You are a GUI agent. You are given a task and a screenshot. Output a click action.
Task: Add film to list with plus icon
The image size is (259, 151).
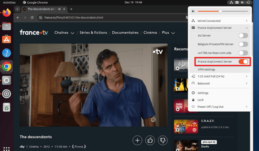[137, 140]
